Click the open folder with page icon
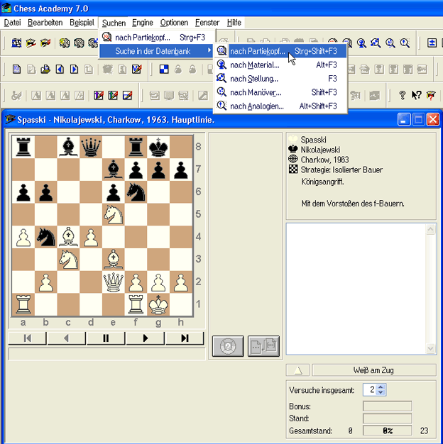 click(x=45, y=69)
